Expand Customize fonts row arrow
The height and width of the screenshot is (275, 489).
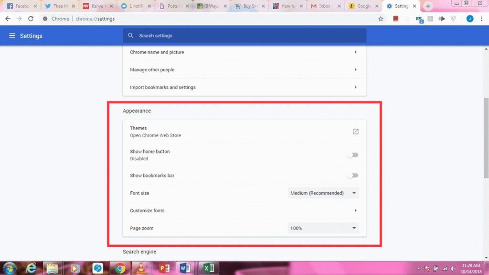[x=355, y=210]
